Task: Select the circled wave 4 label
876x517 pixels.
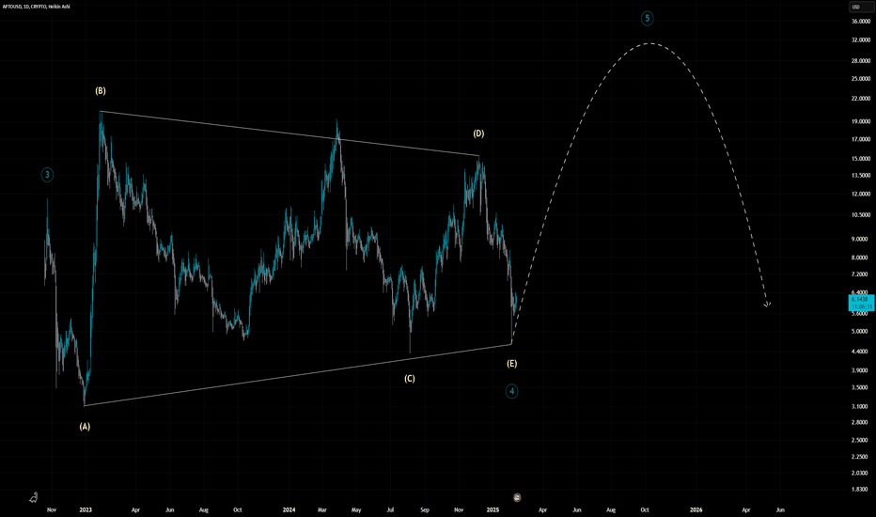Action: (511, 391)
